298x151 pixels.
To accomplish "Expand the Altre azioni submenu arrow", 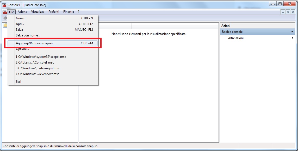I will [292, 38].
